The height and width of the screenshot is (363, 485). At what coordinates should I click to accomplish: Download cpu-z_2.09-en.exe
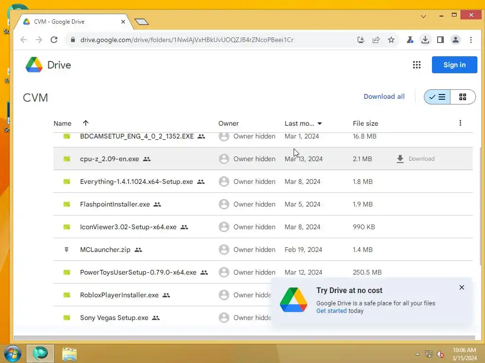(x=415, y=159)
